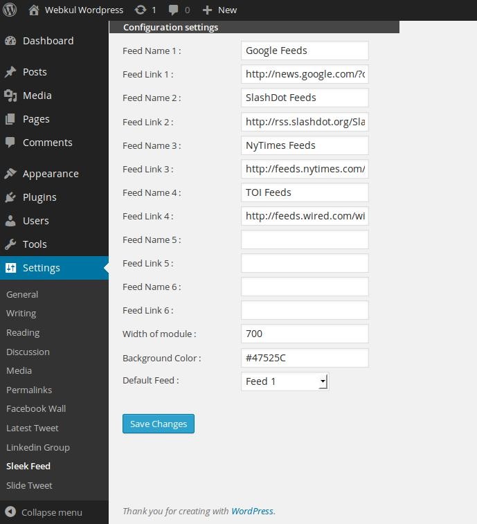Click Collapse menu text
Screen dimensions: 477x524
(52, 512)
